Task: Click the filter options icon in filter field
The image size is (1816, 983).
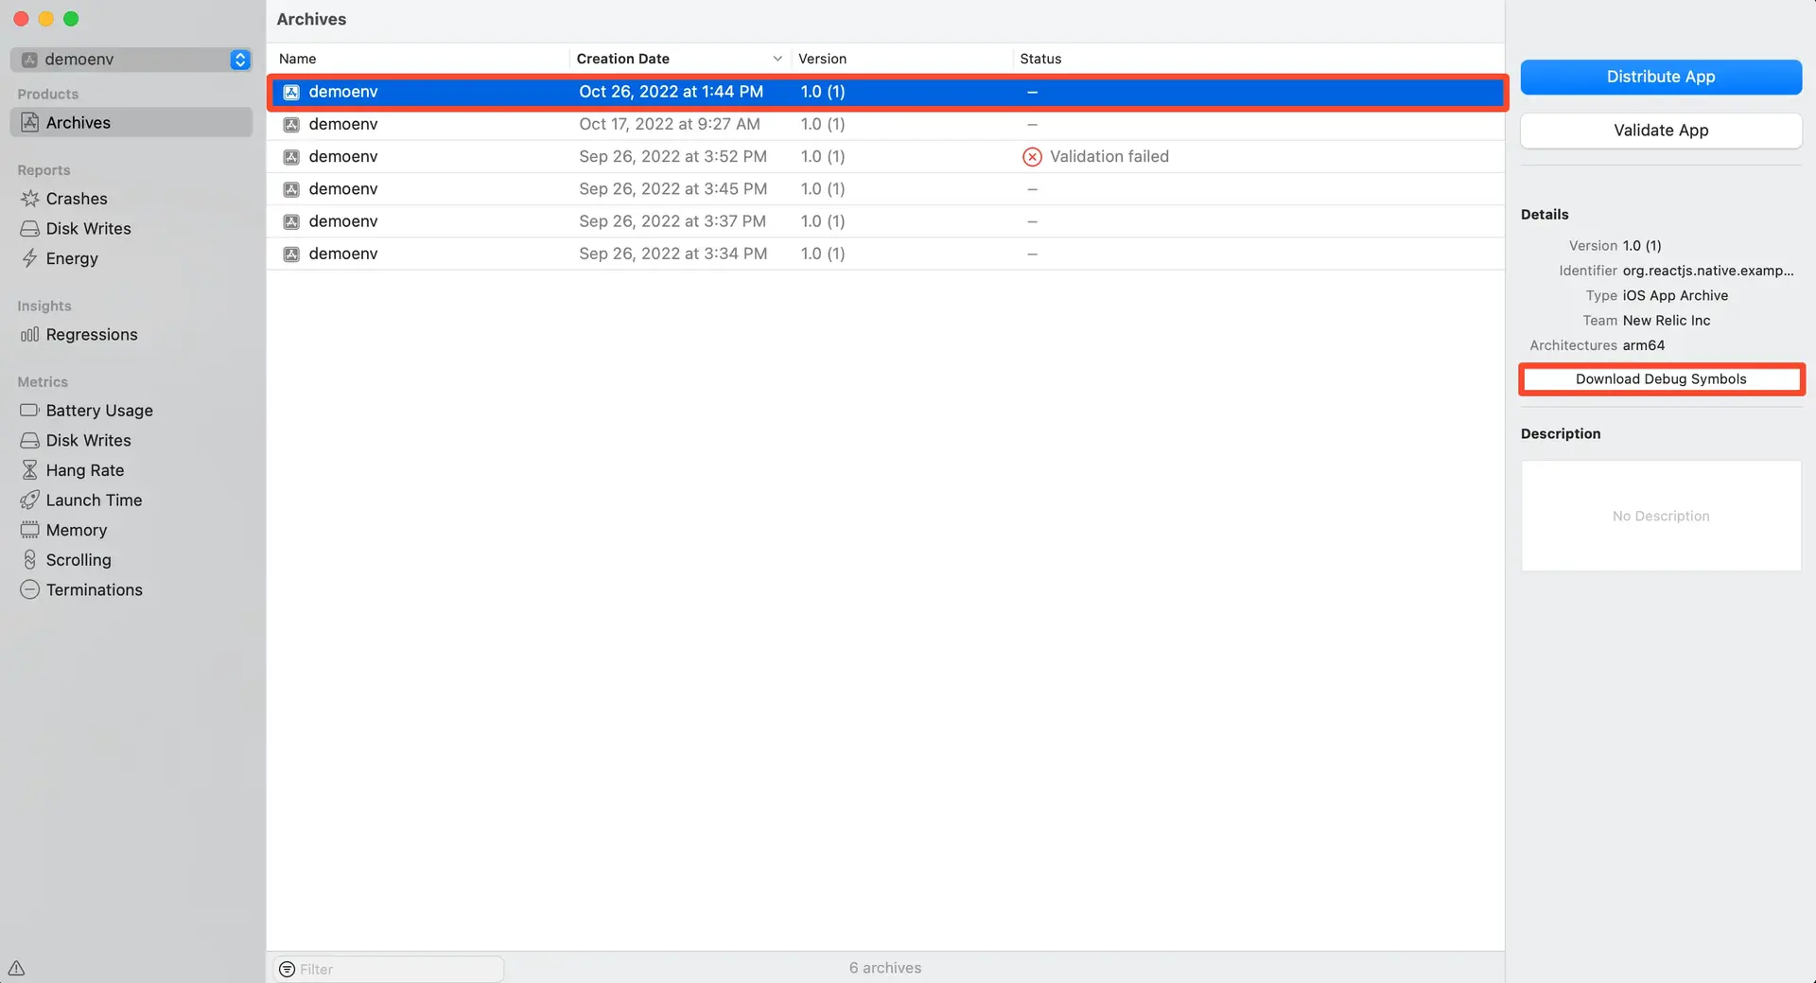Action: click(x=288, y=969)
